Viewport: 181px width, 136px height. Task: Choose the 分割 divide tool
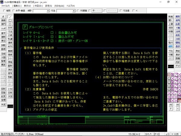tap(3, 57)
